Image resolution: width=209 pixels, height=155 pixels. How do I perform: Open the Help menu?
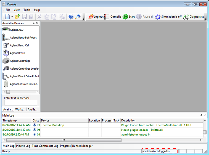[x=37, y=10]
